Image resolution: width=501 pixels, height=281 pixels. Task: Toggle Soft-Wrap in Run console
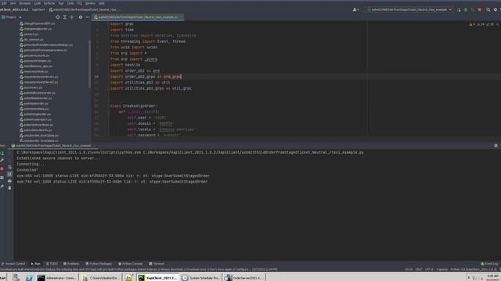tap(9, 168)
